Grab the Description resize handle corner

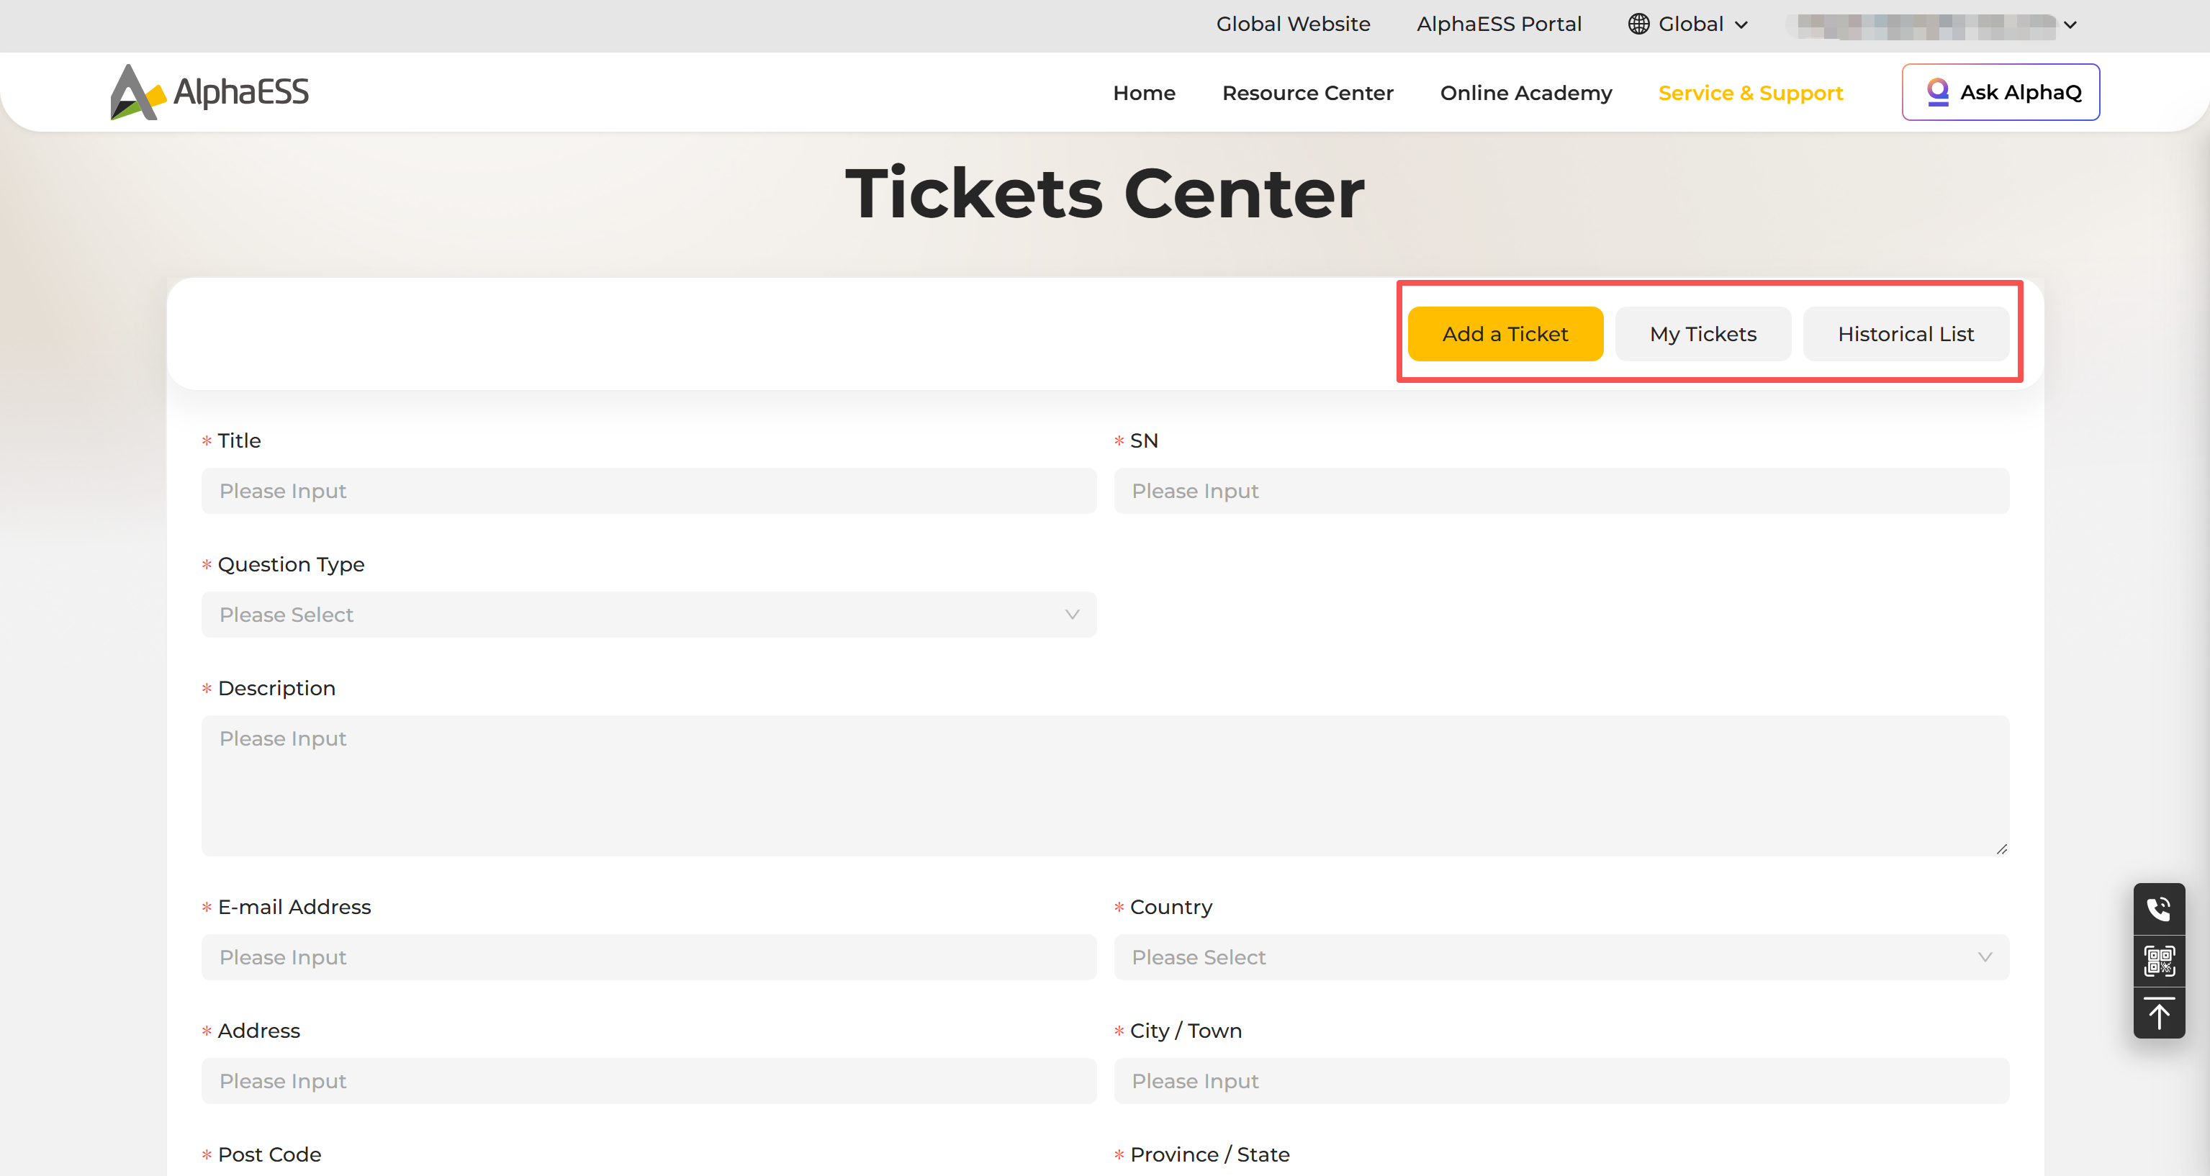2001,849
